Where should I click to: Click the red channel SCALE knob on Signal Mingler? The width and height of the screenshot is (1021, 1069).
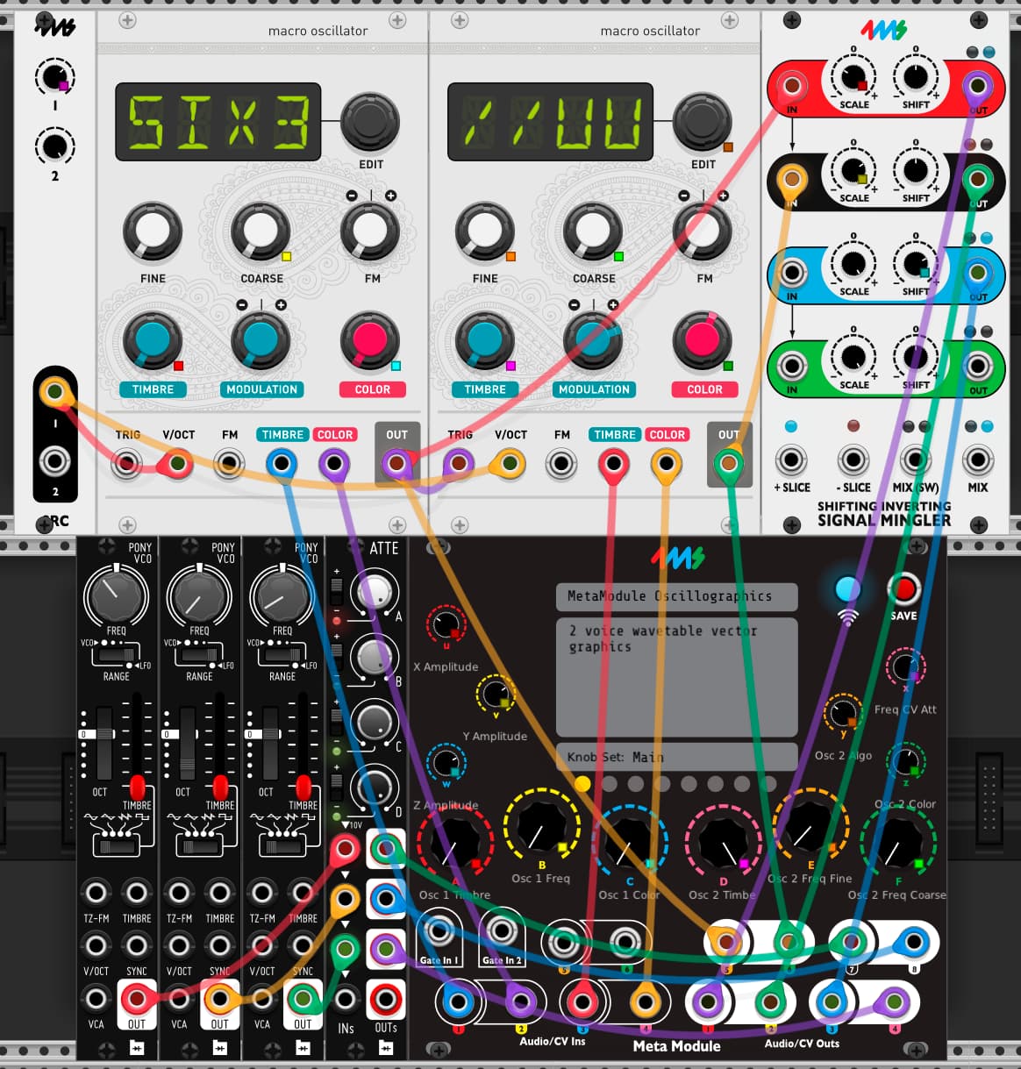(853, 77)
